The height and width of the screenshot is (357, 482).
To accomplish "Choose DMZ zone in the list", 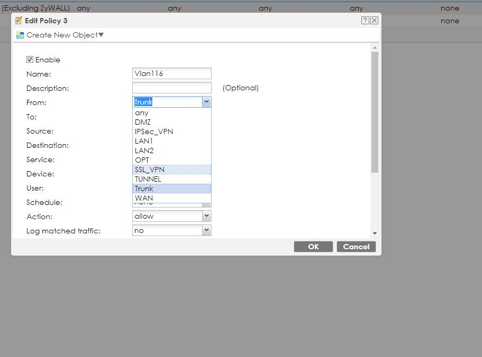I will pyautogui.click(x=172, y=122).
